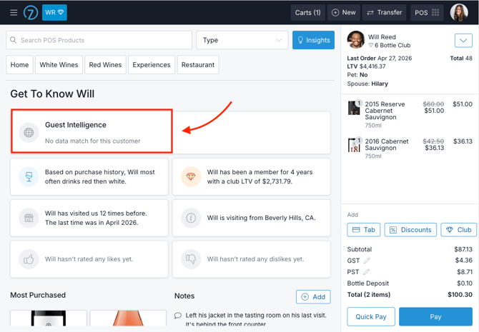Click the Commerce7 logo icon
The image size is (479, 332).
click(31, 13)
